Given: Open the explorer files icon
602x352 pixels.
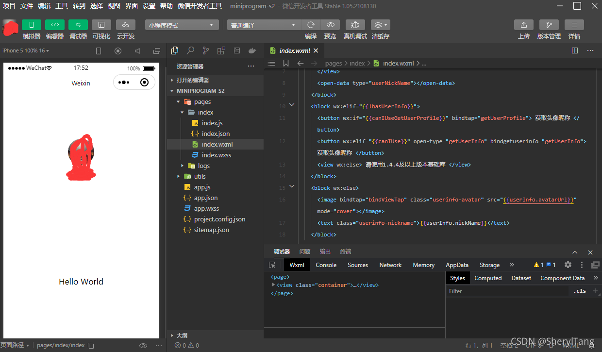Looking at the screenshot, I should 175,50.
